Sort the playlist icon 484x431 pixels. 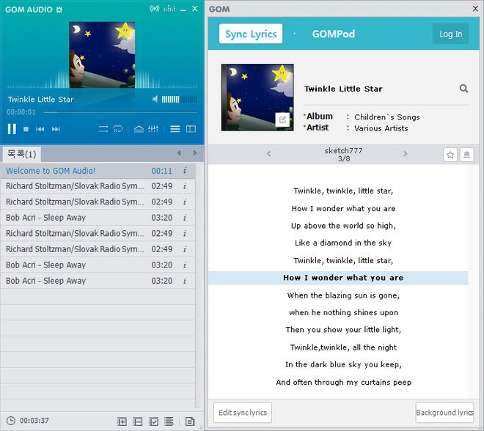coord(169,421)
